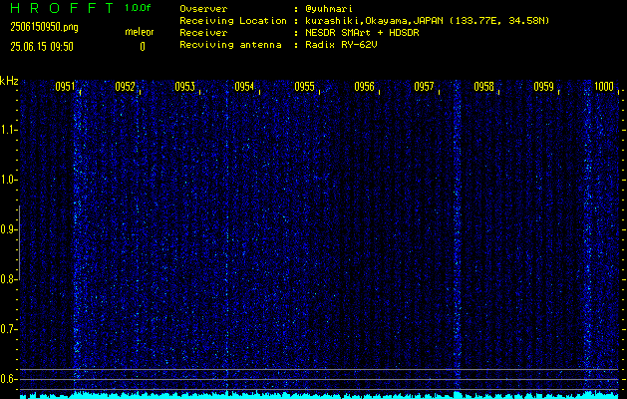Click the gray vertical range bar near 0.9 kHz
Image resolution: width=627 pixels, height=399 pixels.
(19, 242)
